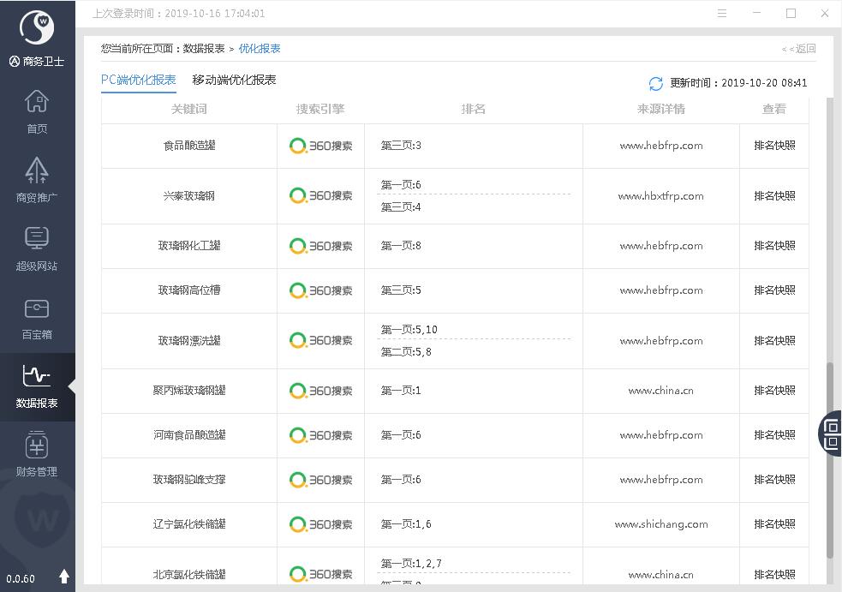
Task: Switch to 移动端优化报表 tab
Action: click(x=234, y=80)
